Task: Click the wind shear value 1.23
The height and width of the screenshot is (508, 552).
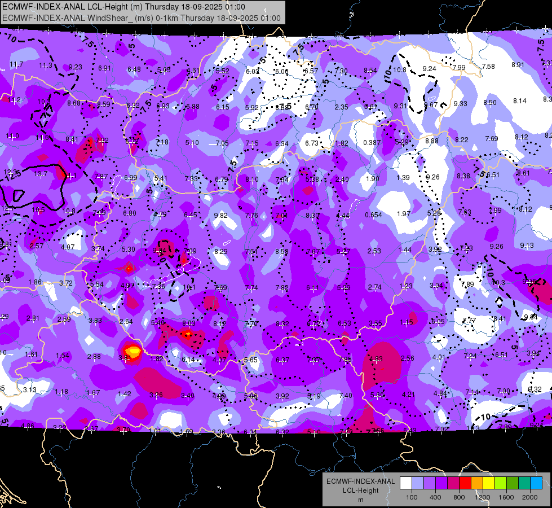Action: coord(406,286)
